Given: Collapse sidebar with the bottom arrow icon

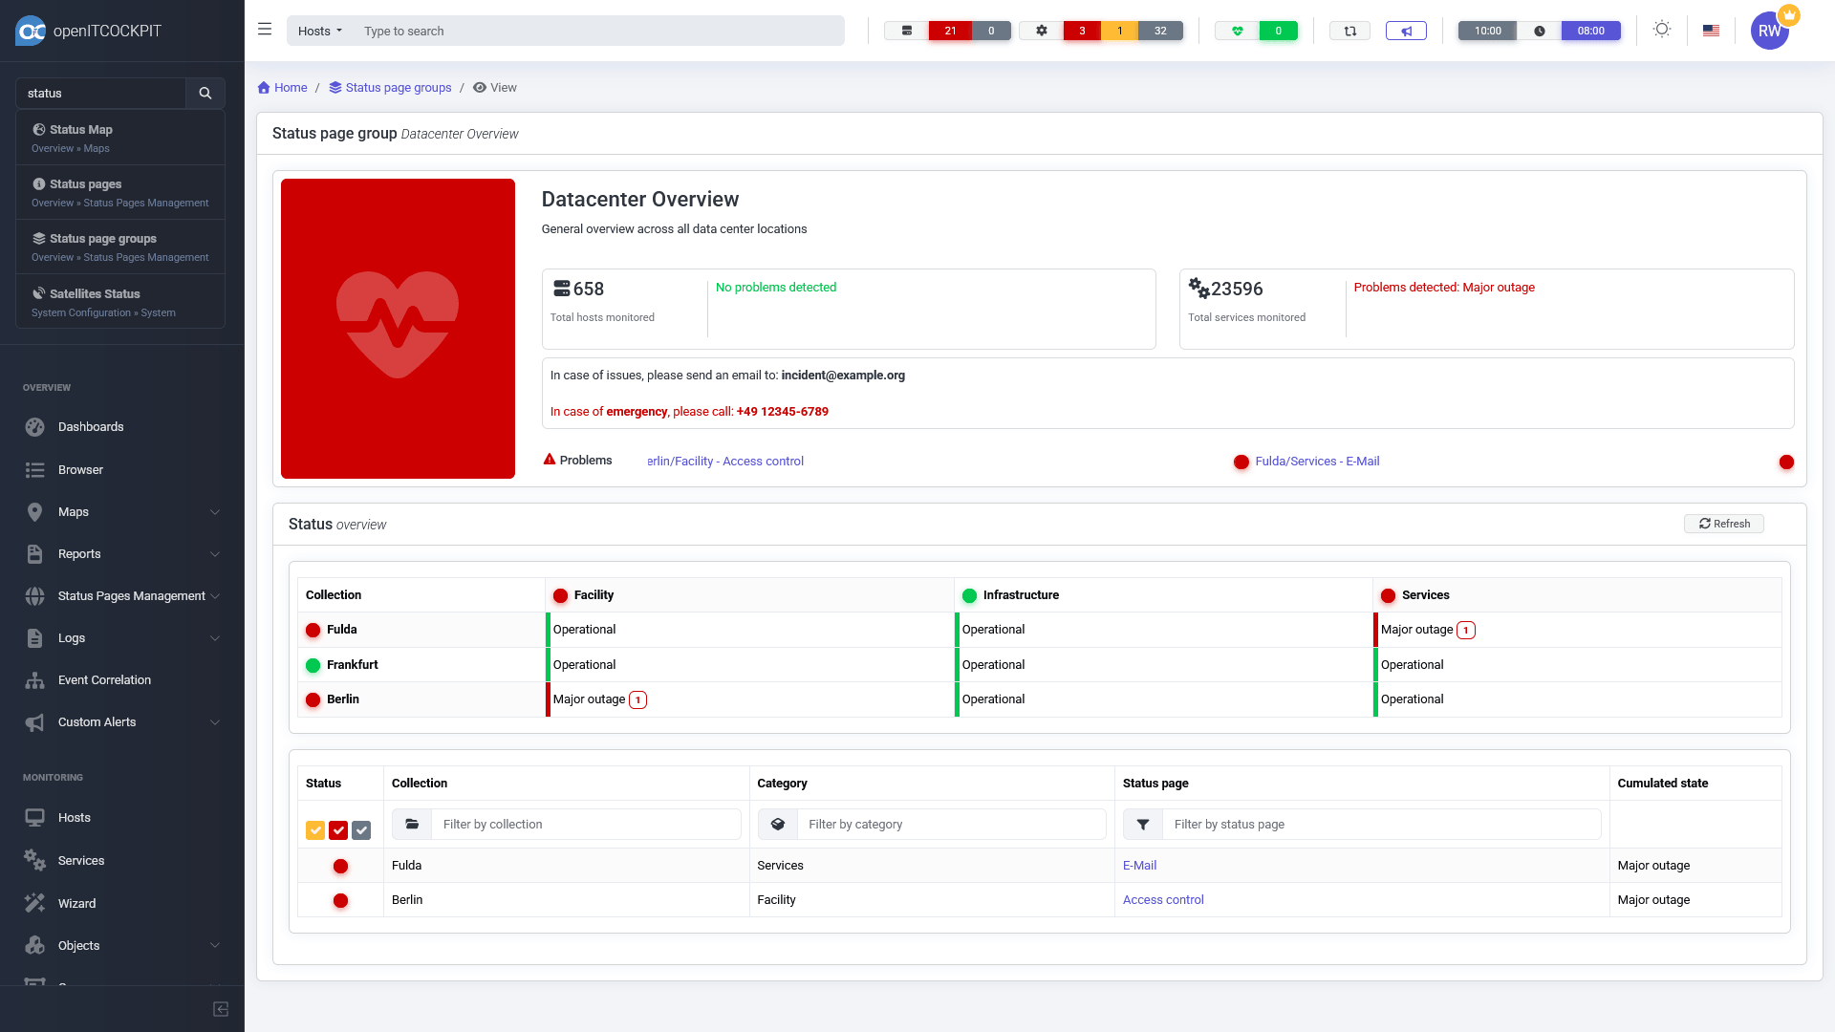Looking at the screenshot, I should point(221,1009).
